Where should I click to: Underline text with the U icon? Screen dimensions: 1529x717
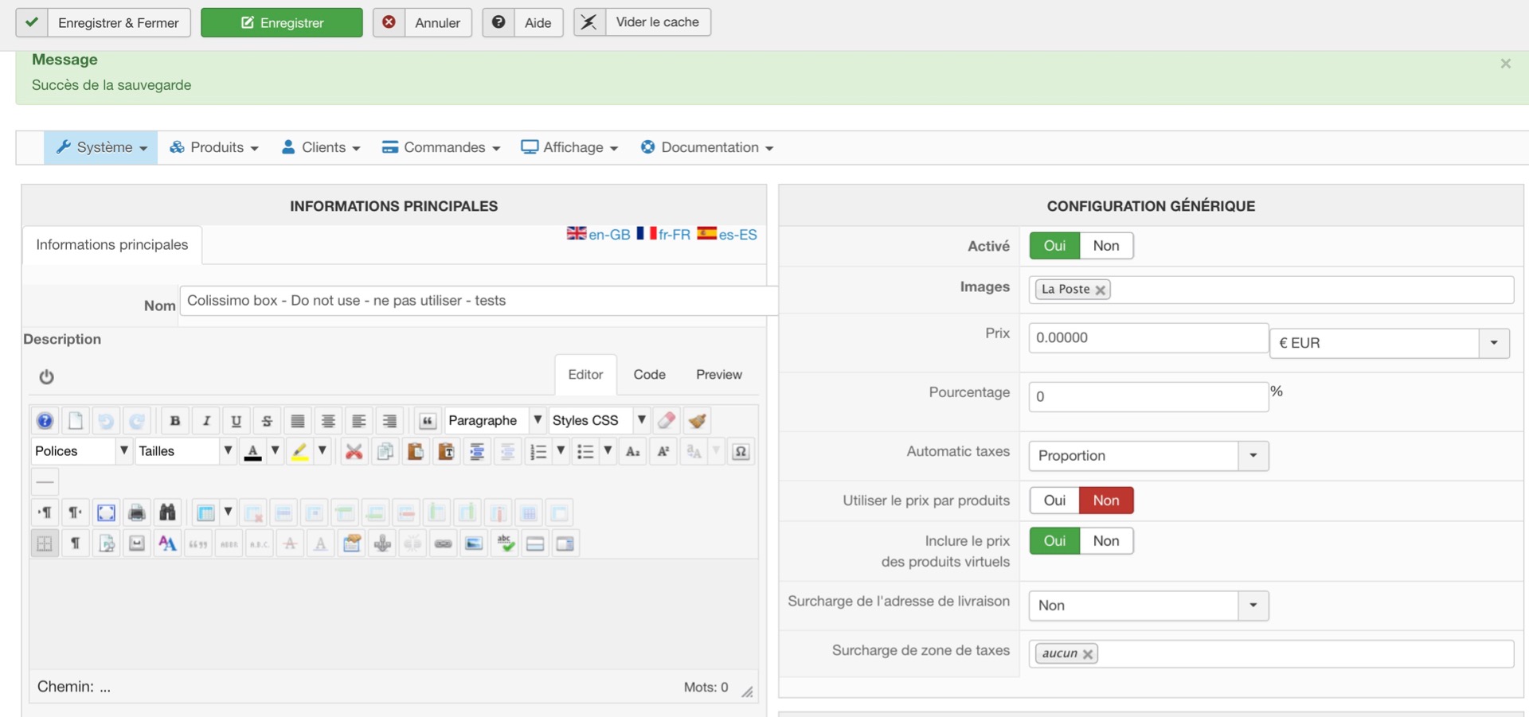pos(237,421)
